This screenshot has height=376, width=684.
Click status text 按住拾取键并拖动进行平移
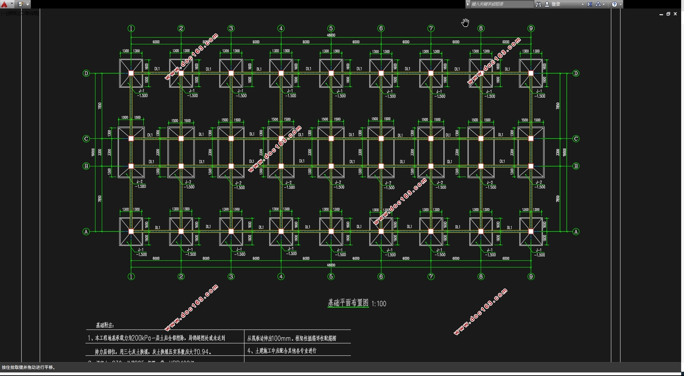click(29, 367)
